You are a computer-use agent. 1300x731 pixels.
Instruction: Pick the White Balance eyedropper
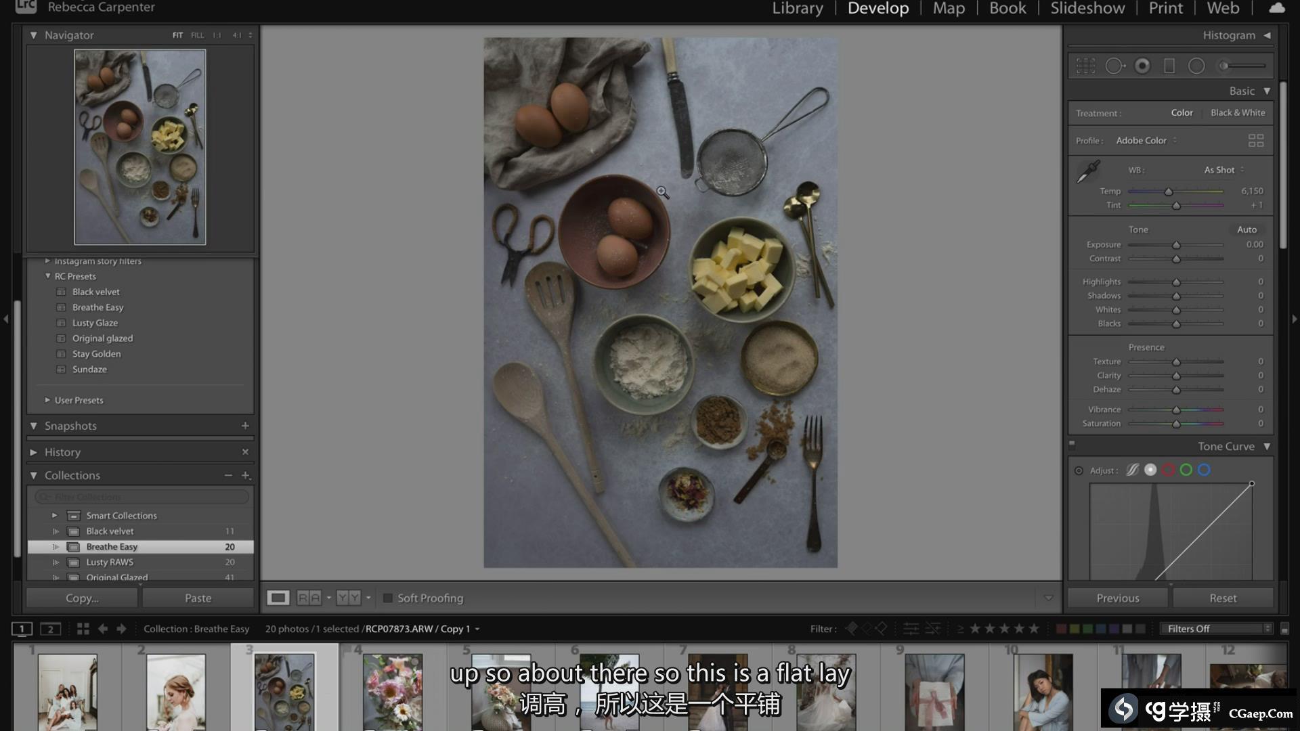[1088, 171]
